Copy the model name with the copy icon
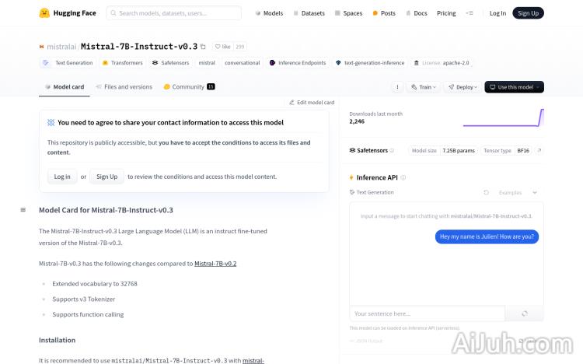 204,47
